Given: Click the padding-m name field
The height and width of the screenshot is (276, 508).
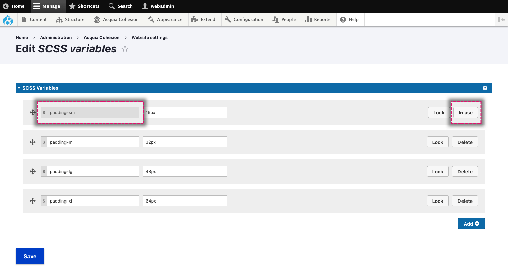Looking at the screenshot, I should click(x=93, y=142).
